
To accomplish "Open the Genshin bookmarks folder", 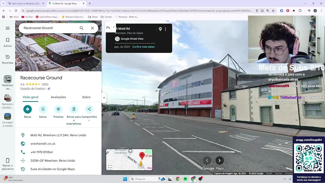I will tap(106, 17).
